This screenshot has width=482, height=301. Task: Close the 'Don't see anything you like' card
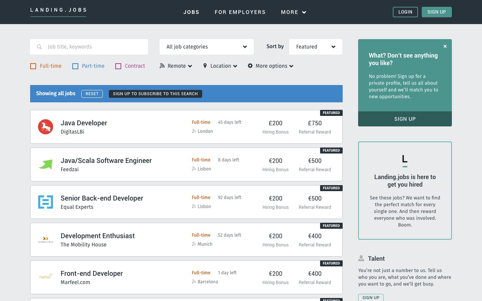(x=445, y=46)
